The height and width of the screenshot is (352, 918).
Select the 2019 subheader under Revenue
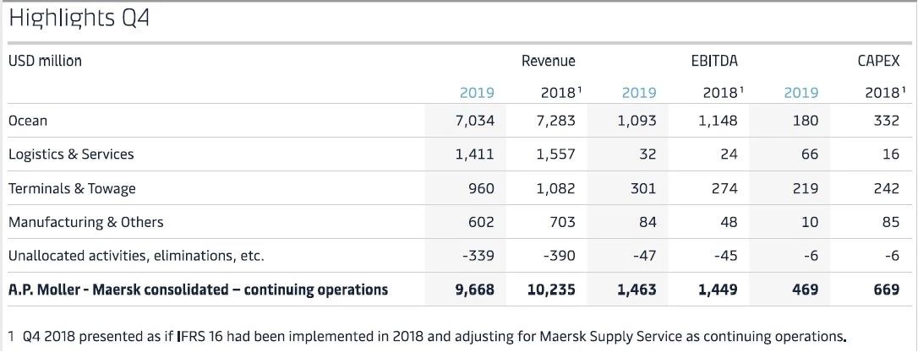click(477, 92)
